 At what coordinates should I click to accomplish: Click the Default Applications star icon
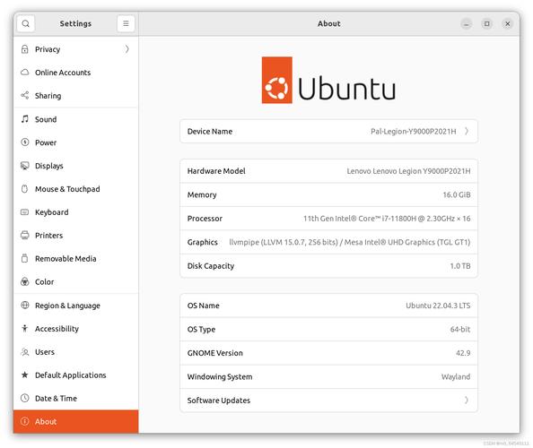tap(25, 375)
